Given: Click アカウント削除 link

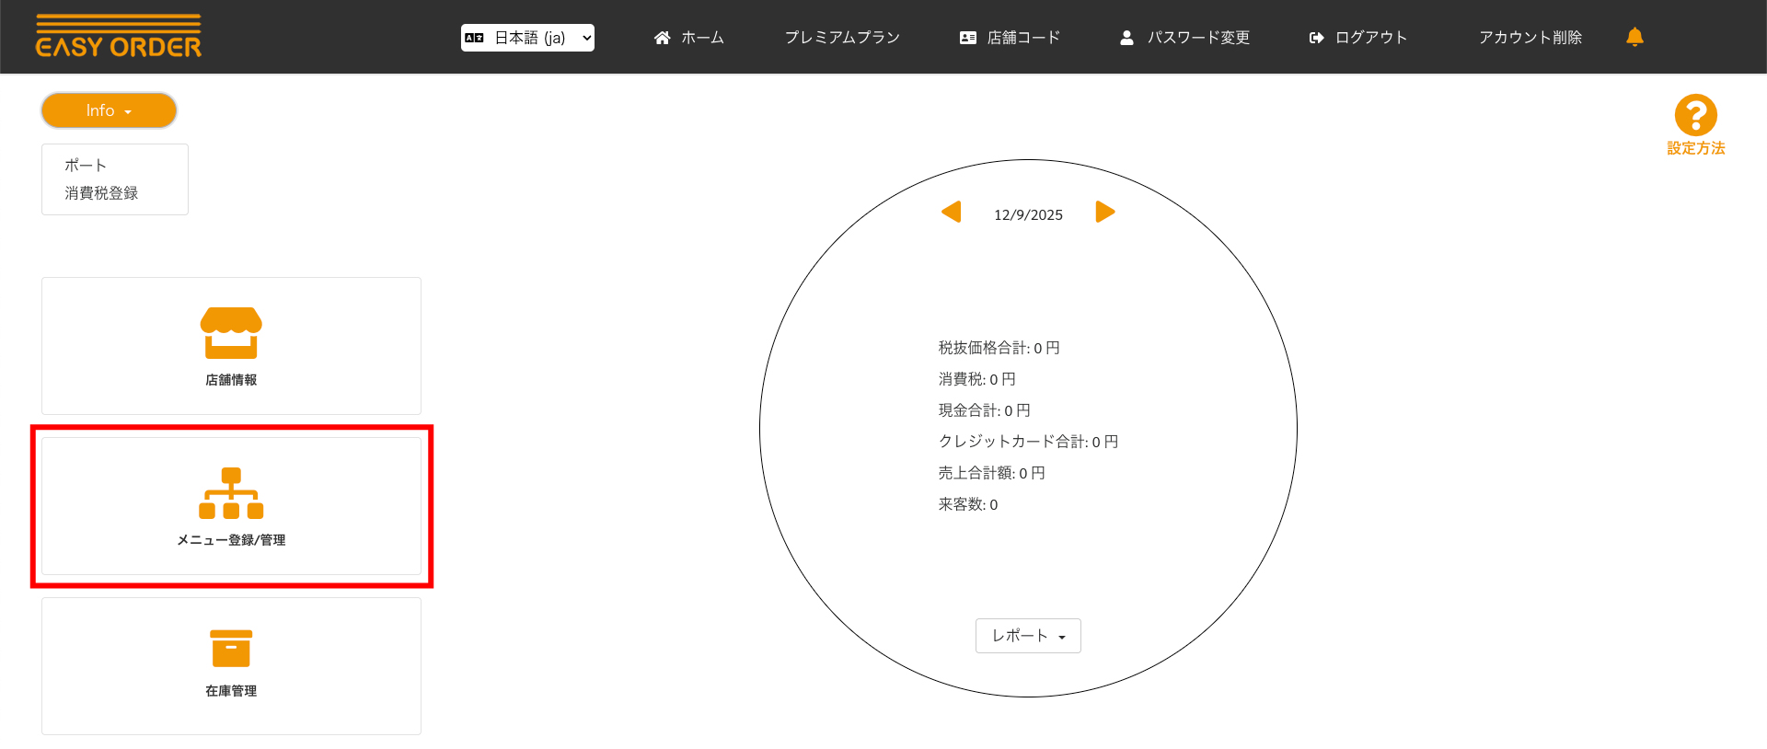Looking at the screenshot, I should 1530,38.
